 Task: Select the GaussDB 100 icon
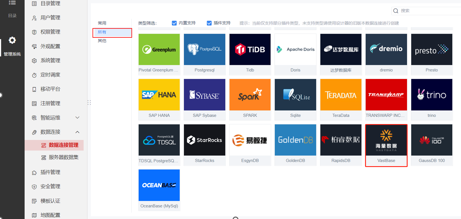432,140
